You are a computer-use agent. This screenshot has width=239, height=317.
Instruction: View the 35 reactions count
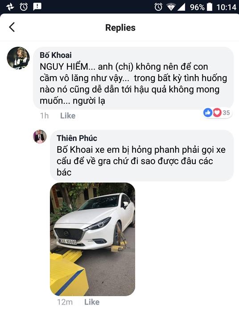(x=226, y=113)
